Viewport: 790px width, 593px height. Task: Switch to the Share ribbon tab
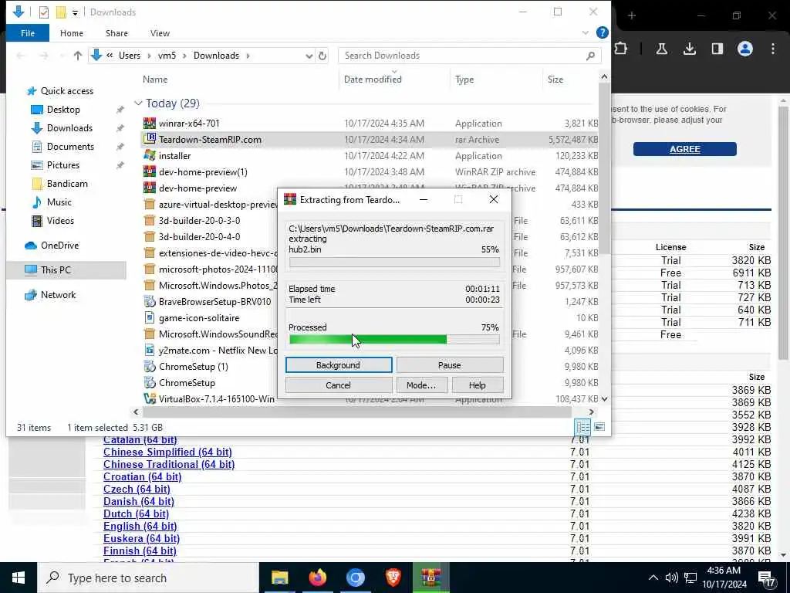(116, 33)
